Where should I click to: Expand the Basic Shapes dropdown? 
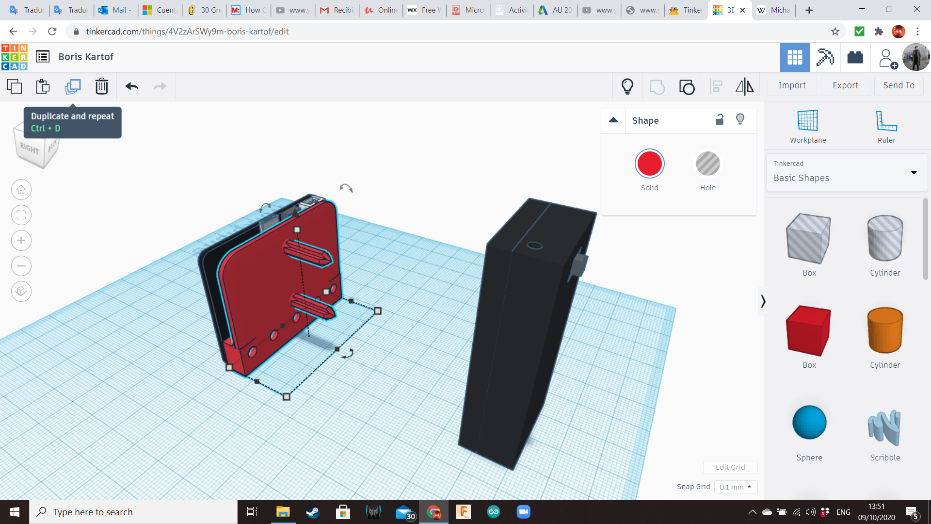tap(914, 173)
